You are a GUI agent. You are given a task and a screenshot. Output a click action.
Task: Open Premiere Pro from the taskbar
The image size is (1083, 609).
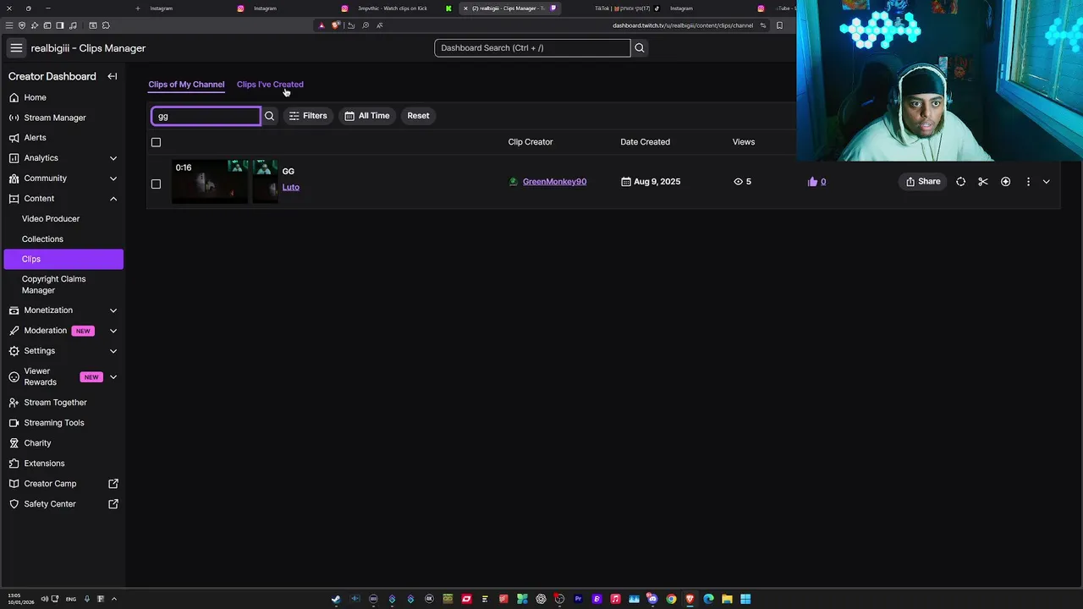578,599
